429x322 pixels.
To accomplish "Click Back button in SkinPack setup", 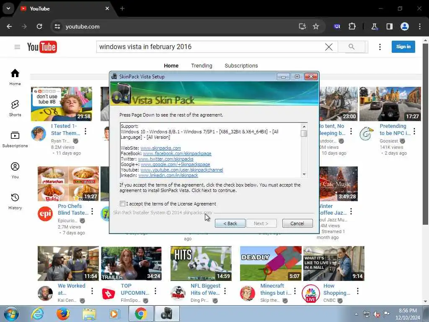I will coord(230,223).
